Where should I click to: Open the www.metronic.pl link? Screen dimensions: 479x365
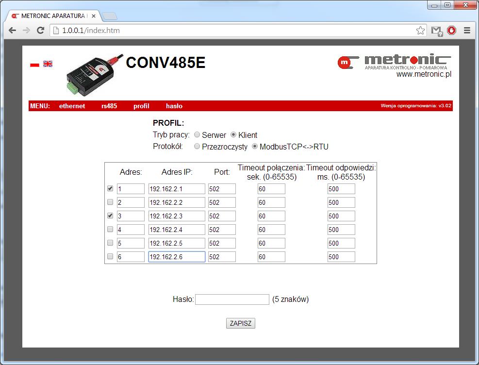pos(424,74)
